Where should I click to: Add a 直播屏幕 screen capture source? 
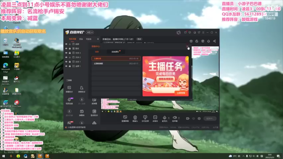[x=125, y=119]
